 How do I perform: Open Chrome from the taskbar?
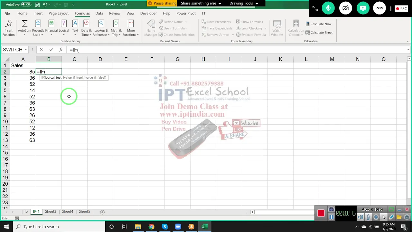click(x=151, y=227)
